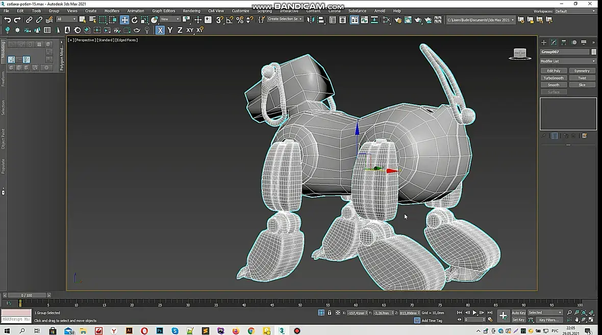Select the Move tool in the main toolbar
The height and width of the screenshot is (335, 602).
[x=124, y=20]
